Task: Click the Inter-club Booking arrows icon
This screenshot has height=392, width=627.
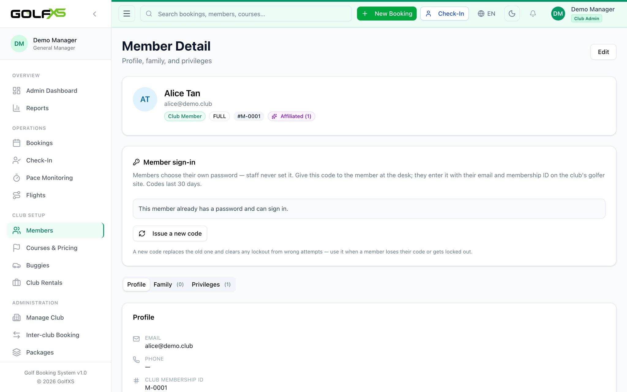Action: 17,335
